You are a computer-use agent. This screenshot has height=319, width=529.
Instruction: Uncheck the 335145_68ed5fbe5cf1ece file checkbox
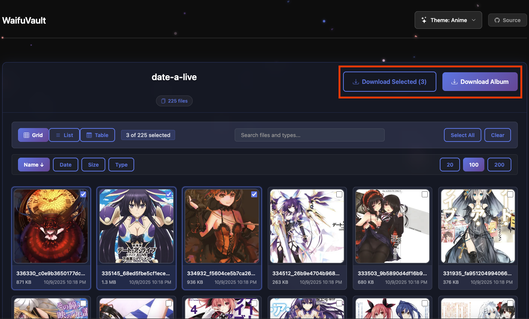coord(169,194)
